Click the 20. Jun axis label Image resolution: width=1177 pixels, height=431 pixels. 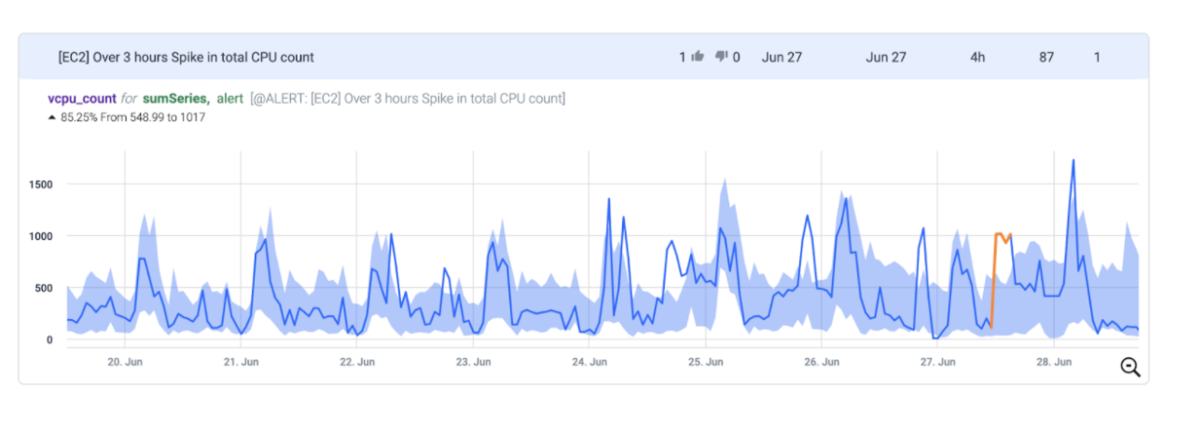(125, 361)
